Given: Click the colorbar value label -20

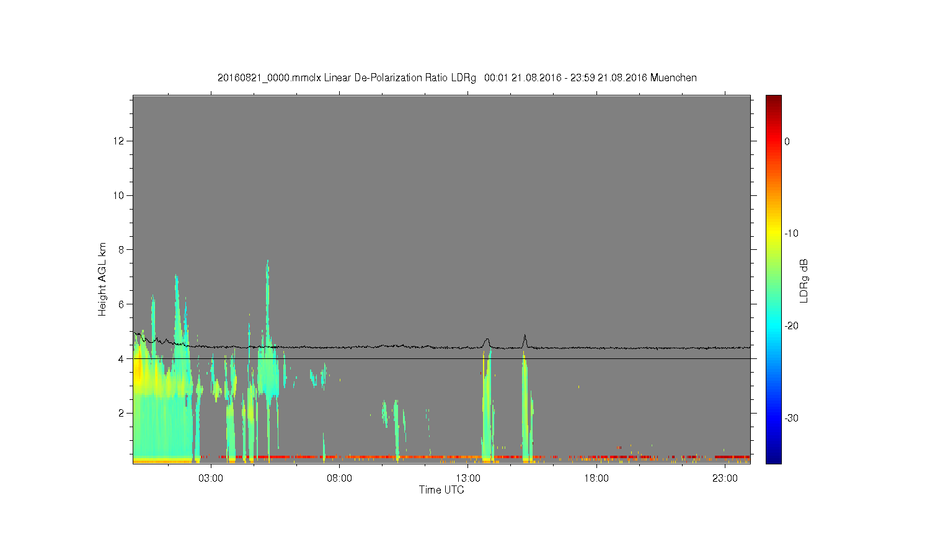Looking at the screenshot, I should click(x=791, y=326).
